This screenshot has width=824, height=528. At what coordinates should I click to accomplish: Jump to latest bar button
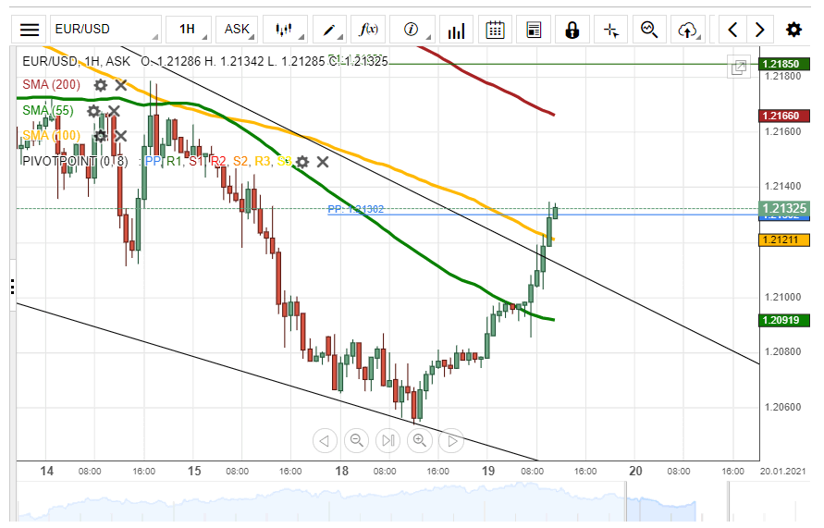tap(388, 440)
